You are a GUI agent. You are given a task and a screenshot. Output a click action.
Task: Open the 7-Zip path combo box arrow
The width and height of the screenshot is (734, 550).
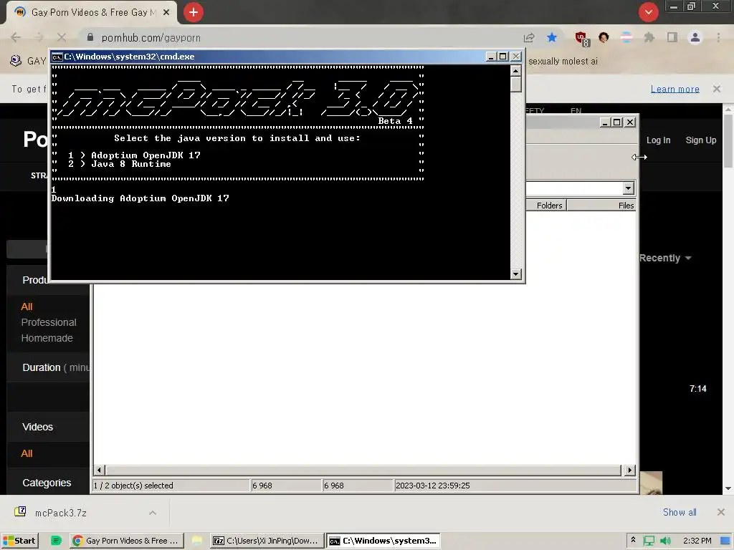point(628,188)
